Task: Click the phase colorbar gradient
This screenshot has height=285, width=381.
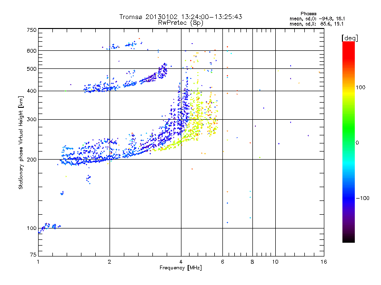Action: 349,142
